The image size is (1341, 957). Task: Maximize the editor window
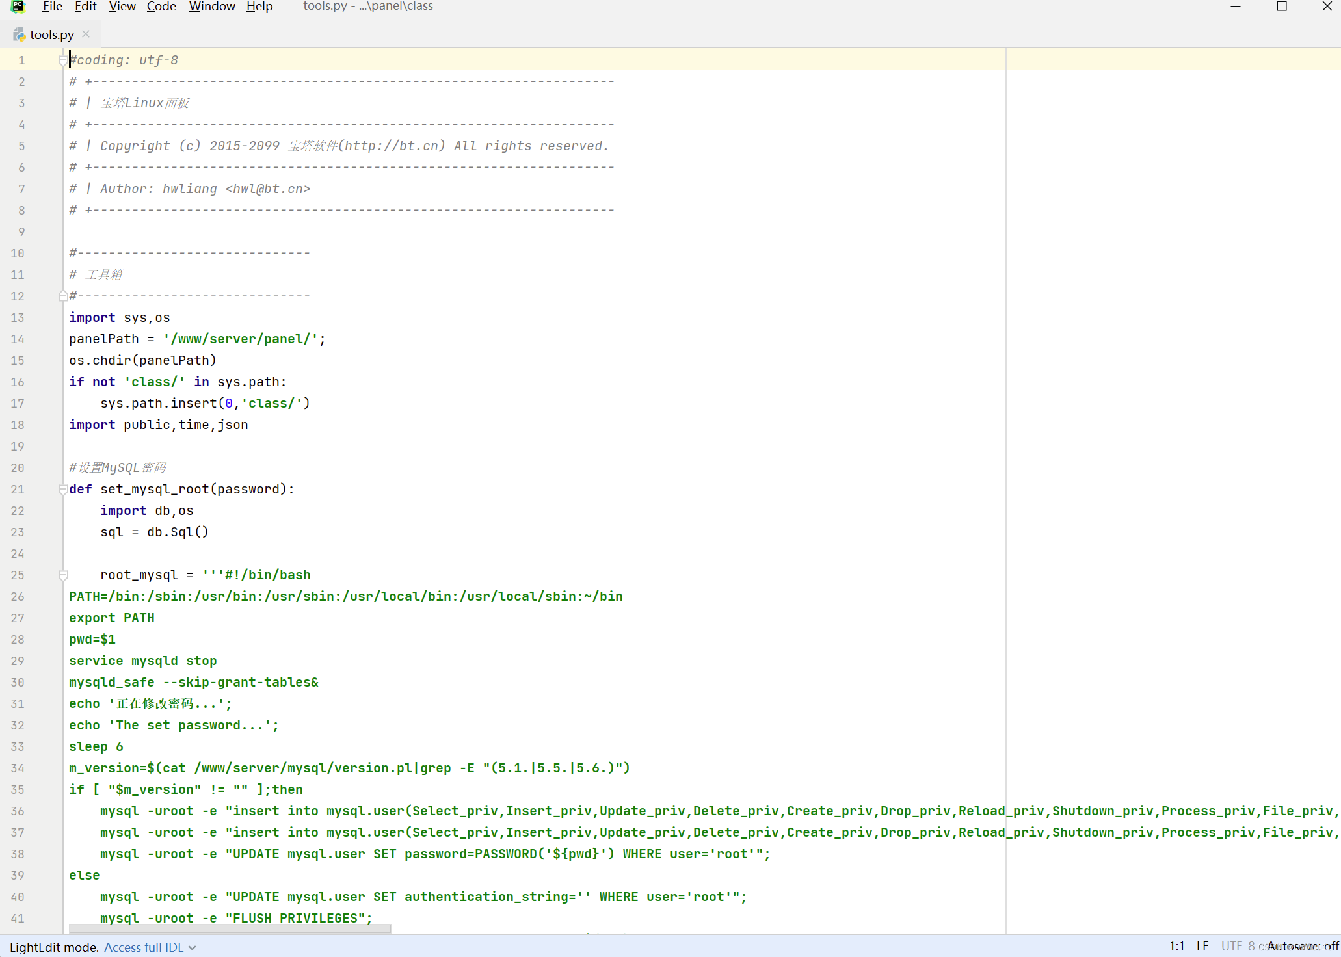1281,7
